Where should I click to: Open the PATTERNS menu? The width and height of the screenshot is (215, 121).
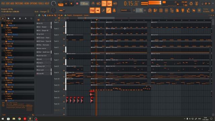pyautogui.click(x=19, y=3)
